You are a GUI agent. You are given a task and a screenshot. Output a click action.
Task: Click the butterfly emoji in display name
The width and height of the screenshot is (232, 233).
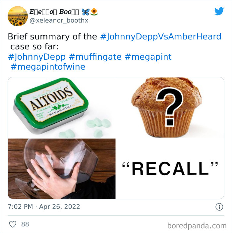tap(86, 12)
